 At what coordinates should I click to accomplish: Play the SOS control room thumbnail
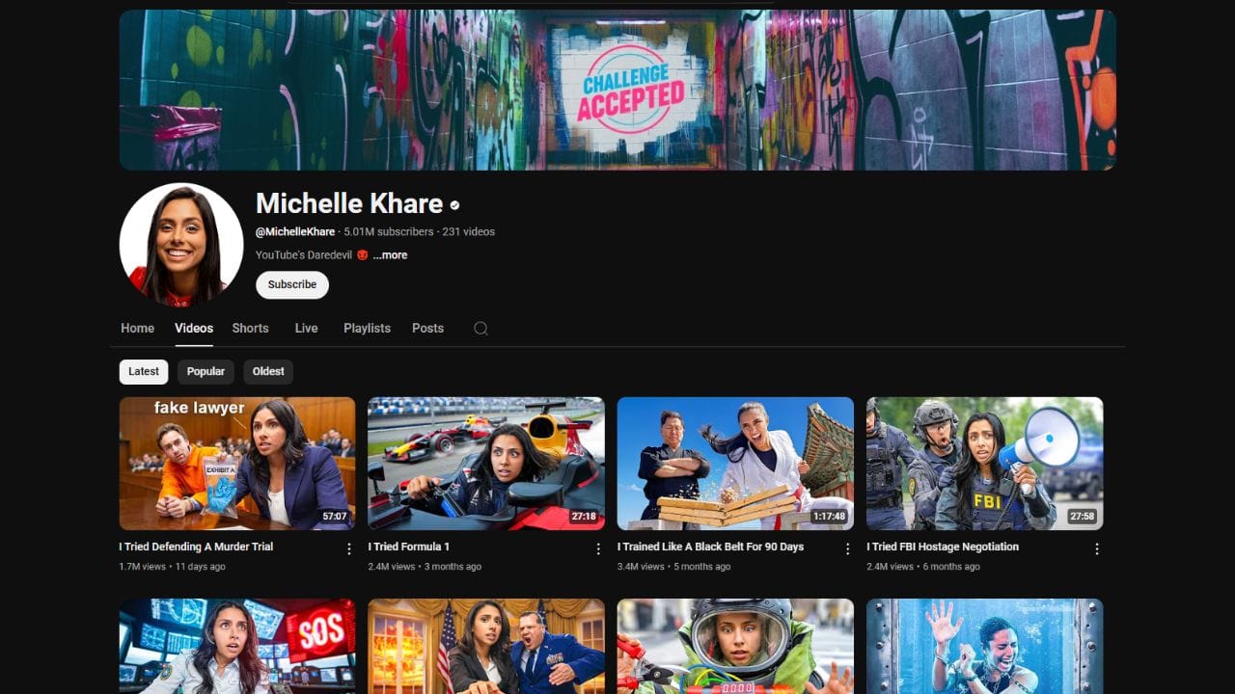click(237, 647)
